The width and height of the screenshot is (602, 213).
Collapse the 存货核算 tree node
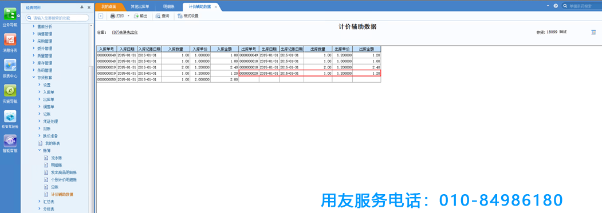click(33, 78)
